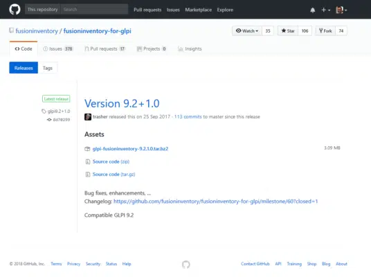Viewport: 371px width, 277px height.
Task: Click the footer GitHub mark icon
Action: point(186,265)
